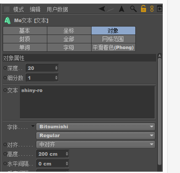180x173 pixels.
Task: Click the MoText green A icon
Action: (8, 20)
